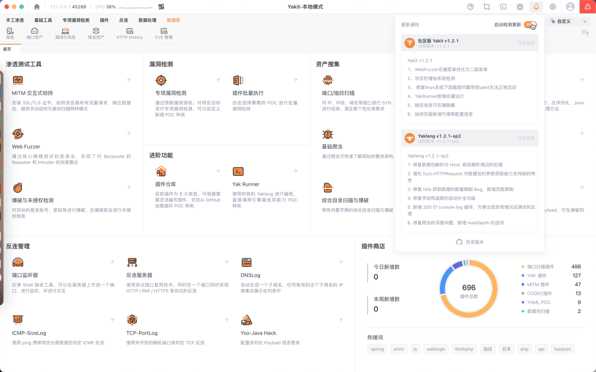
Task: Open the Web Fuzzer icon
Action: pos(18,133)
